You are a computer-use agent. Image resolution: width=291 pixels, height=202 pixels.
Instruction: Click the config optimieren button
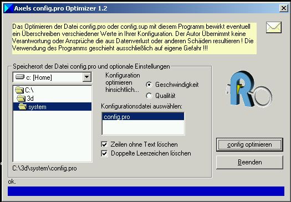click(x=249, y=144)
